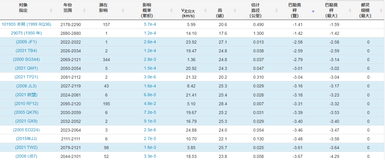This screenshot has height=160, width=385.
Task: Select potential impacts value 344
Action: click(x=106, y=60)
